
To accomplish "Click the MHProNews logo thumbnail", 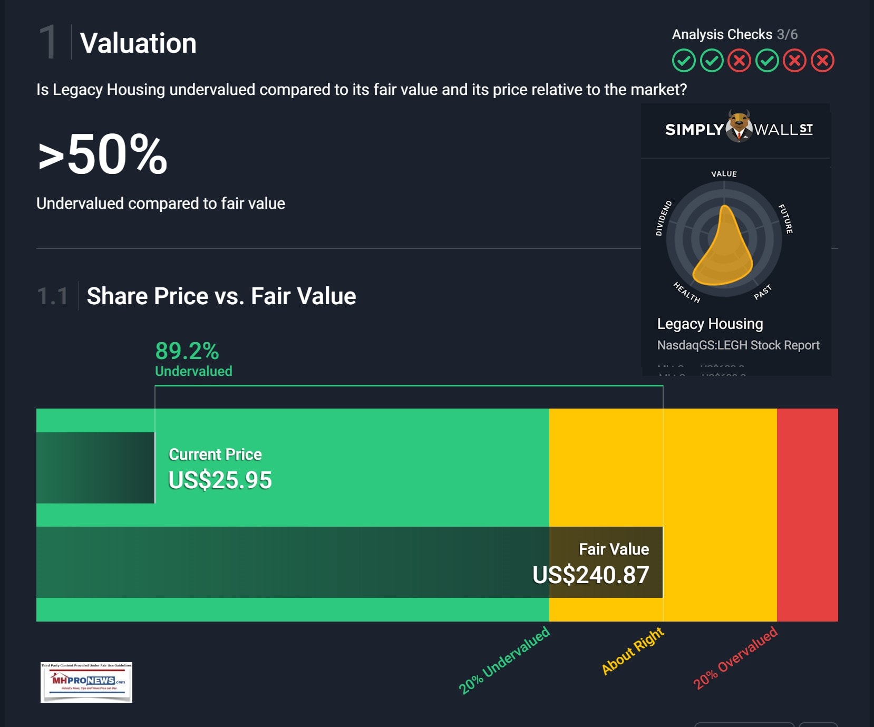I will pos(86,682).
